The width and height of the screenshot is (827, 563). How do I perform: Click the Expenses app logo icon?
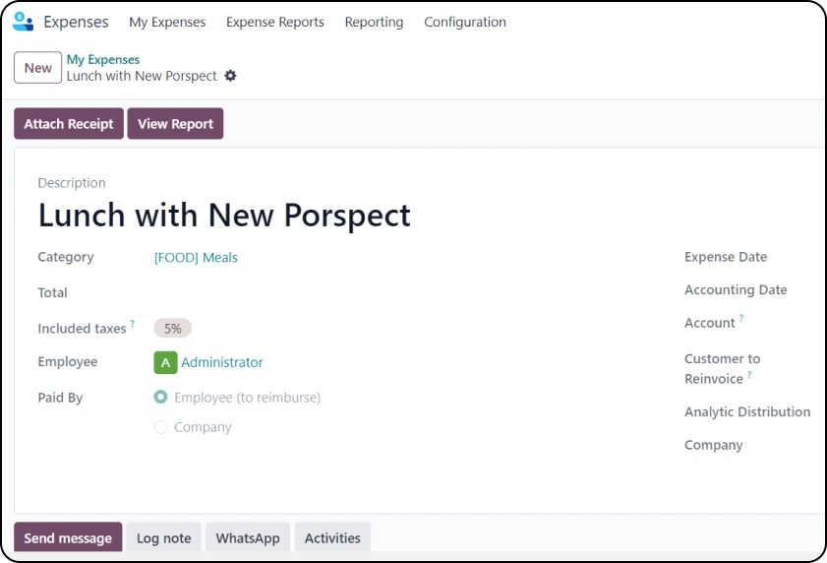(23, 22)
